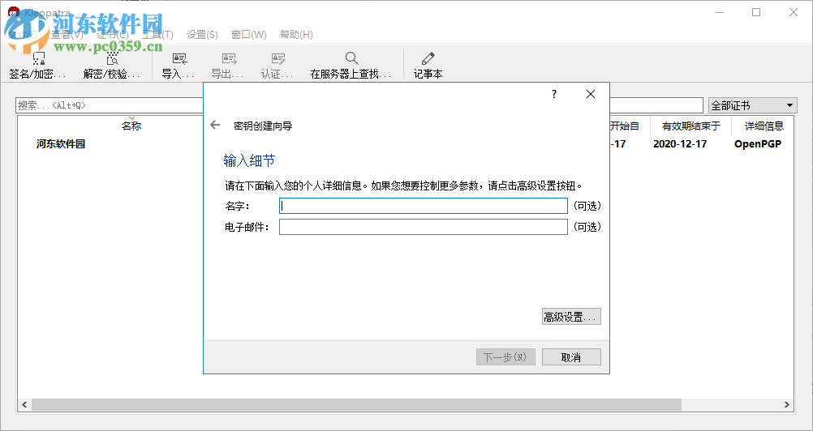Open the certificate filter dropdown 全部证书
813x431 pixels.
[x=752, y=105]
